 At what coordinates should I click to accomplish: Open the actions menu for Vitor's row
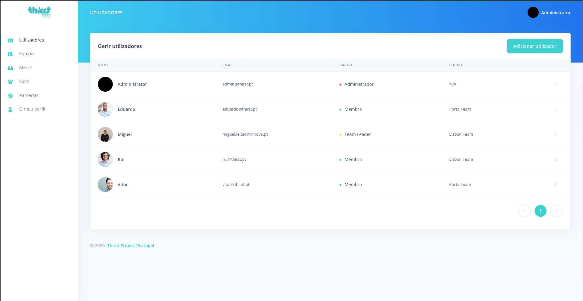coord(555,184)
